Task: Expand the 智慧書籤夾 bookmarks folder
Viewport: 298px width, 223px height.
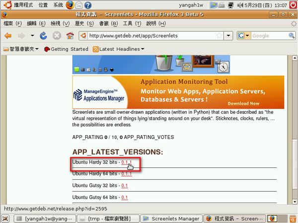Action: click(x=21, y=49)
